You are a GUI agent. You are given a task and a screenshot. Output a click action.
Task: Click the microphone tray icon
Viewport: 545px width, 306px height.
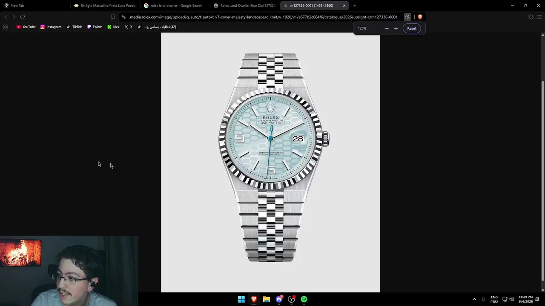tap(483, 299)
